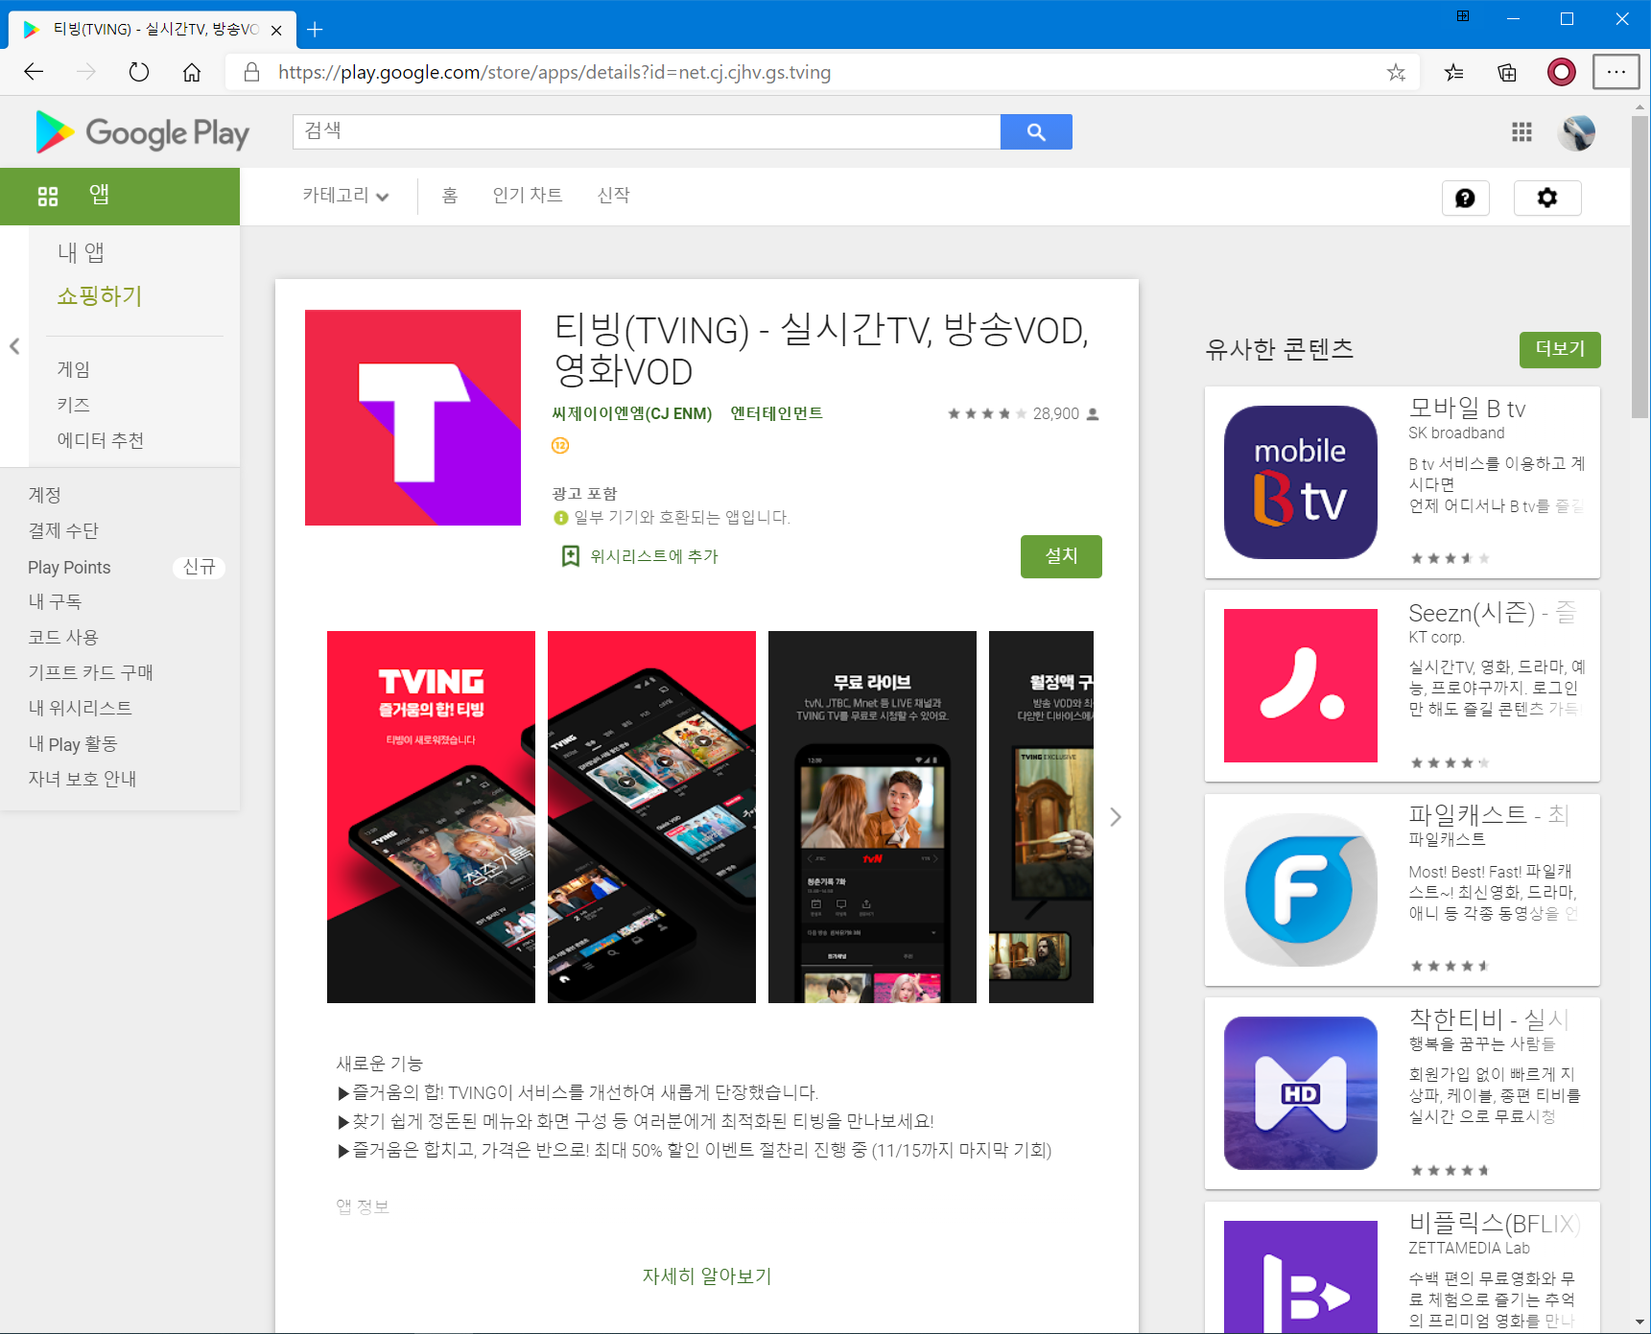Open 내 Play 활동 link
The height and width of the screenshot is (1334, 1651).
coord(73,743)
